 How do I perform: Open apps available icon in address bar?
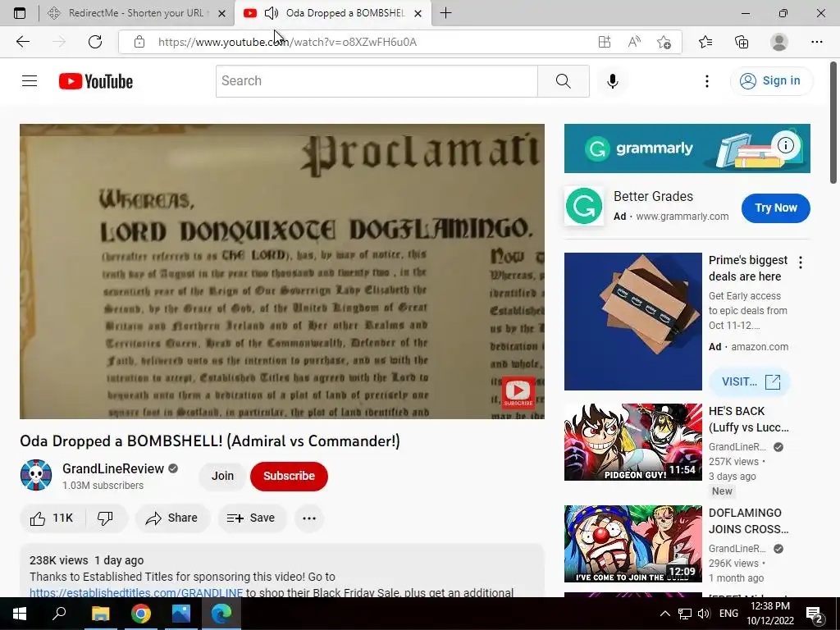tap(605, 42)
